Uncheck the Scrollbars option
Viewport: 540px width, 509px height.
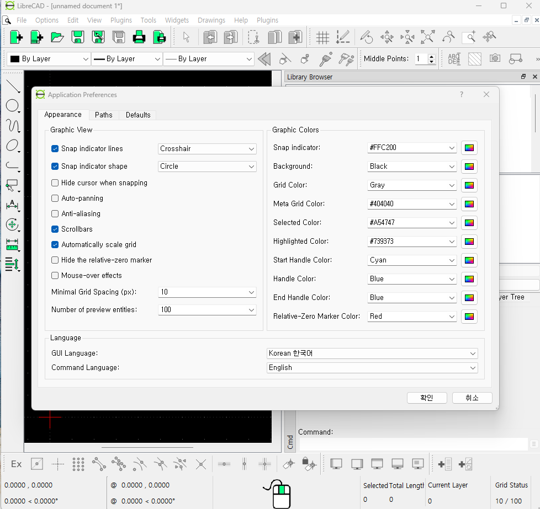pyautogui.click(x=55, y=229)
